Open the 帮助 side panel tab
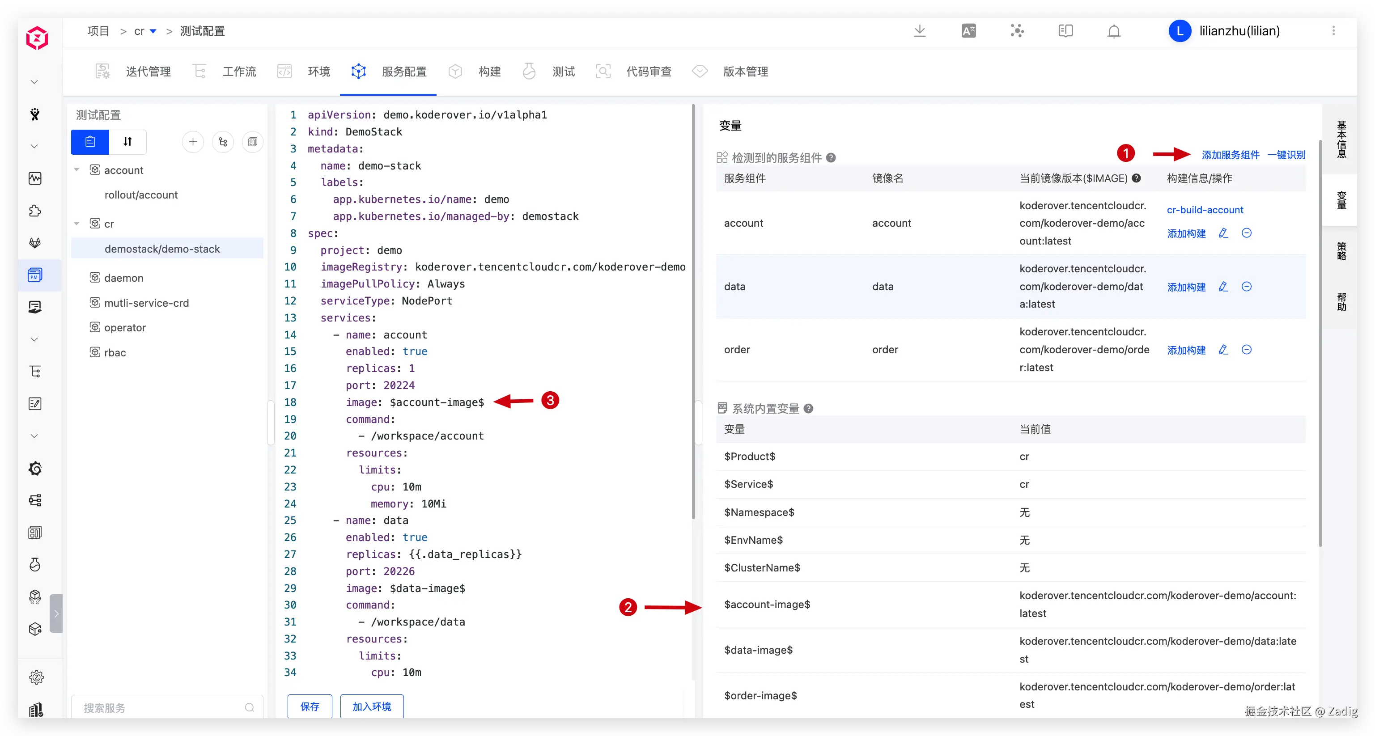This screenshot has height=736, width=1375. (1341, 301)
